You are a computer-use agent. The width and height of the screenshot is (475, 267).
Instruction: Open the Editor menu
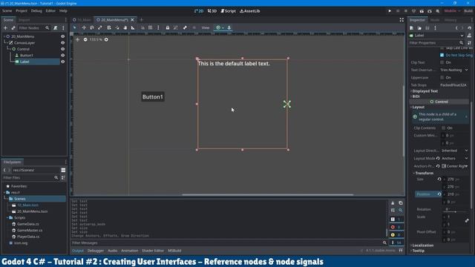[x=50, y=11]
